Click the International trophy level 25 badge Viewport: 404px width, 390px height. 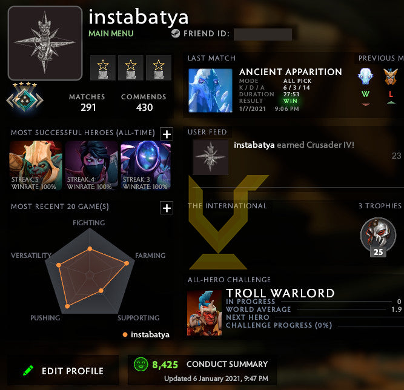click(378, 237)
